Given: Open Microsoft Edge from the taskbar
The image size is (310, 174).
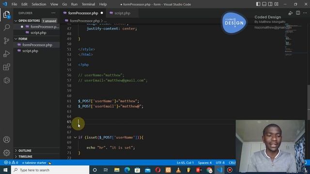Looking at the screenshot, I should (127, 170).
